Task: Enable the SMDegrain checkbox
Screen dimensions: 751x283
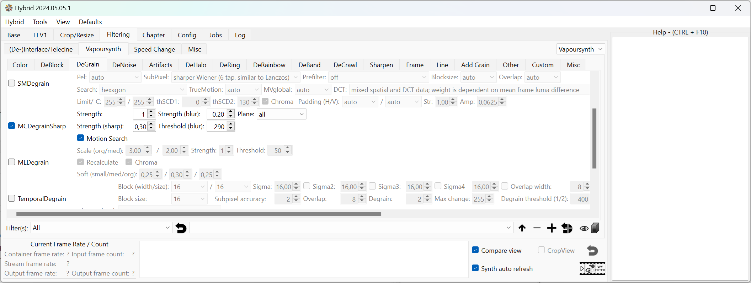Action: pos(12,83)
